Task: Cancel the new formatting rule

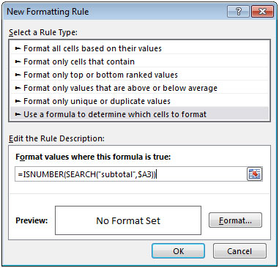Action: (x=239, y=251)
